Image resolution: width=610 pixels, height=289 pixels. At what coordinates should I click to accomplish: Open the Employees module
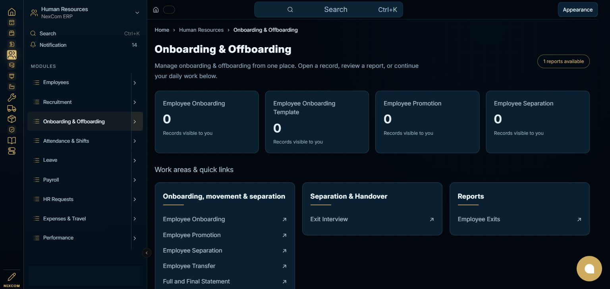[x=79, y=82]
